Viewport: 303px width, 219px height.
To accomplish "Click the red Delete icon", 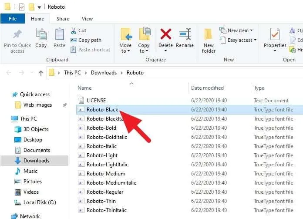I will 165,34.
